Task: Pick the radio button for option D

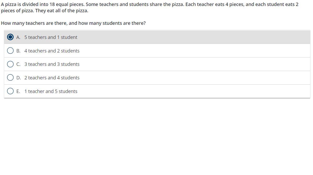Action: (x=10, y=78)
